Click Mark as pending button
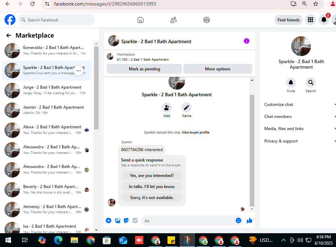Viewport: 336px width, 247px height. coord(144,69)
